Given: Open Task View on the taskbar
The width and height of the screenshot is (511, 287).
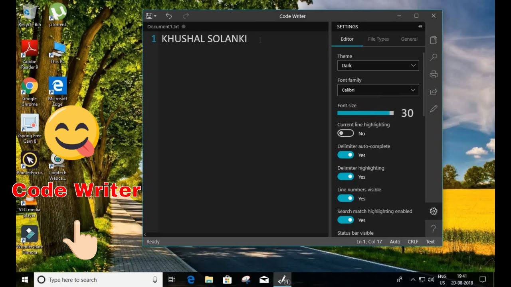Looking at the screenshot, I should [172, 280].
